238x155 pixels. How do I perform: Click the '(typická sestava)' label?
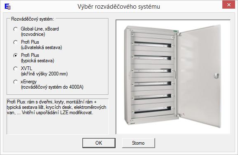(38, 61)
